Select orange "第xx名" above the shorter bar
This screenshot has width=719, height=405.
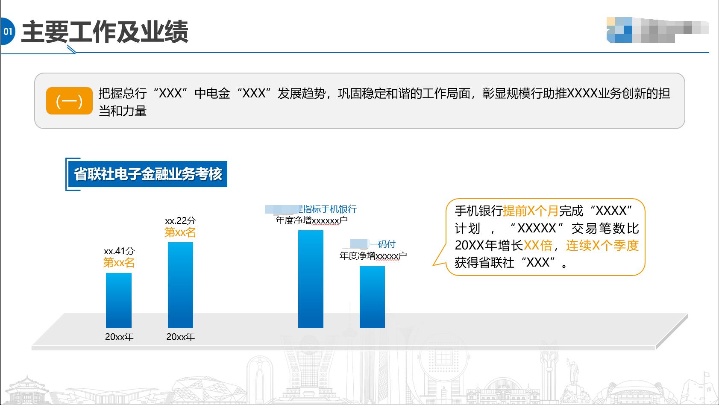click(119, 262)
